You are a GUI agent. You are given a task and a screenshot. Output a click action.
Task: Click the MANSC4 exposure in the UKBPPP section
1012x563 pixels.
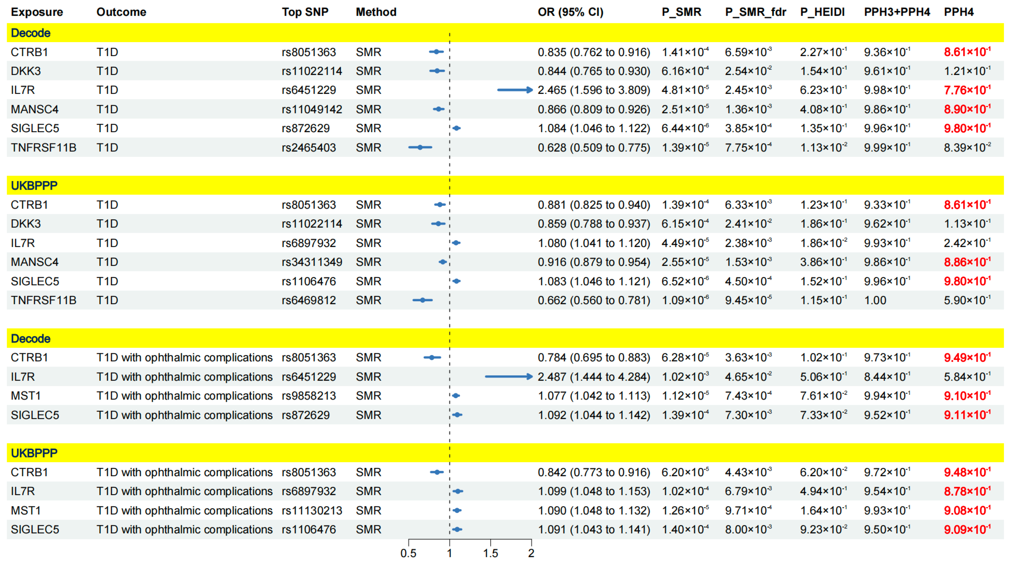[x=35, y=262]
